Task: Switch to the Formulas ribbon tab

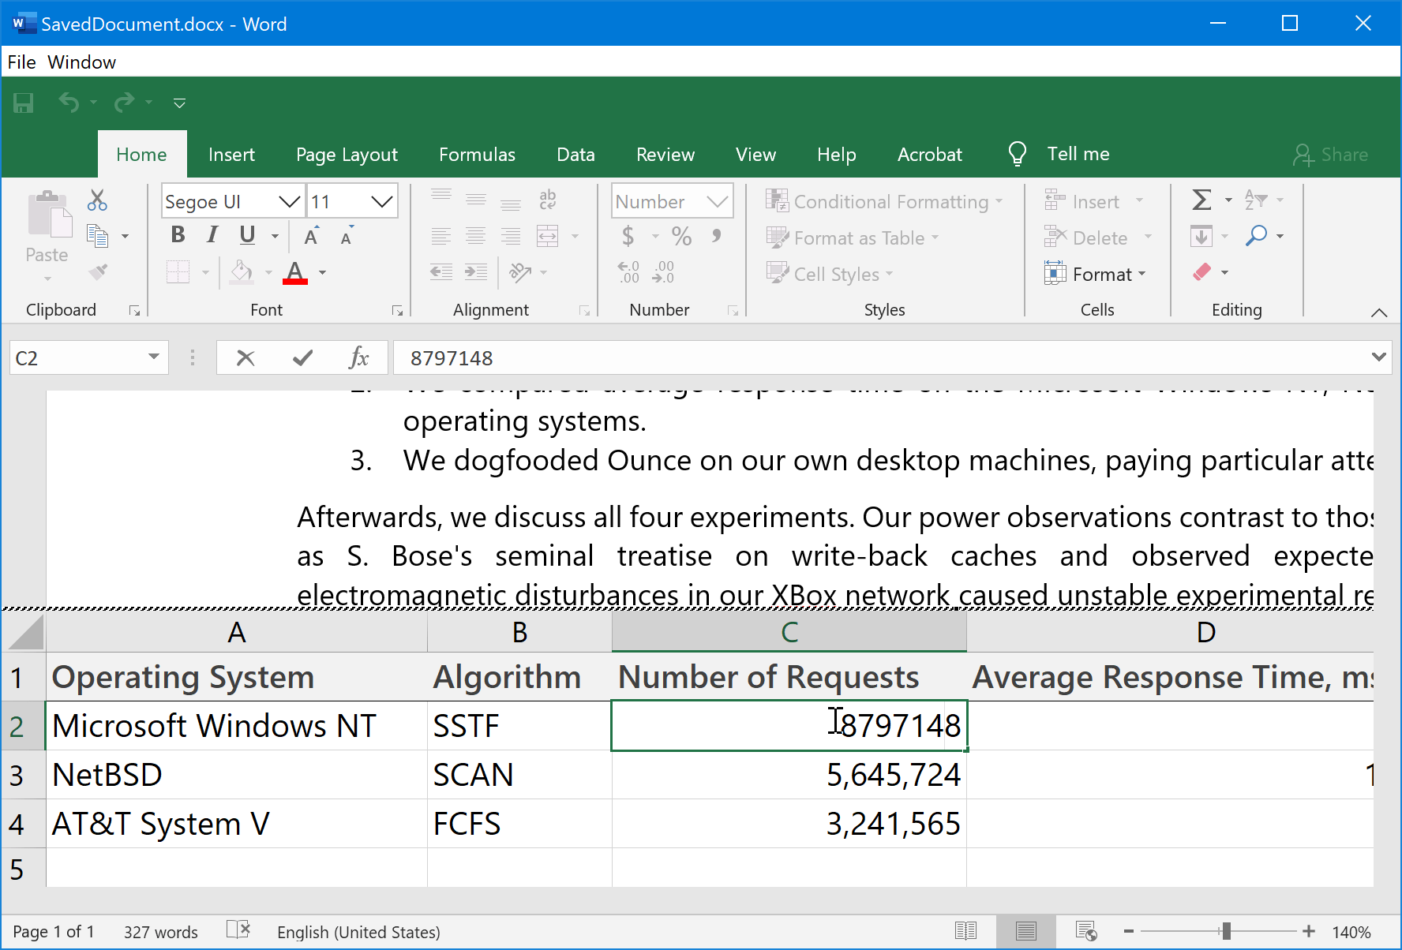Action: coord(477,154)
